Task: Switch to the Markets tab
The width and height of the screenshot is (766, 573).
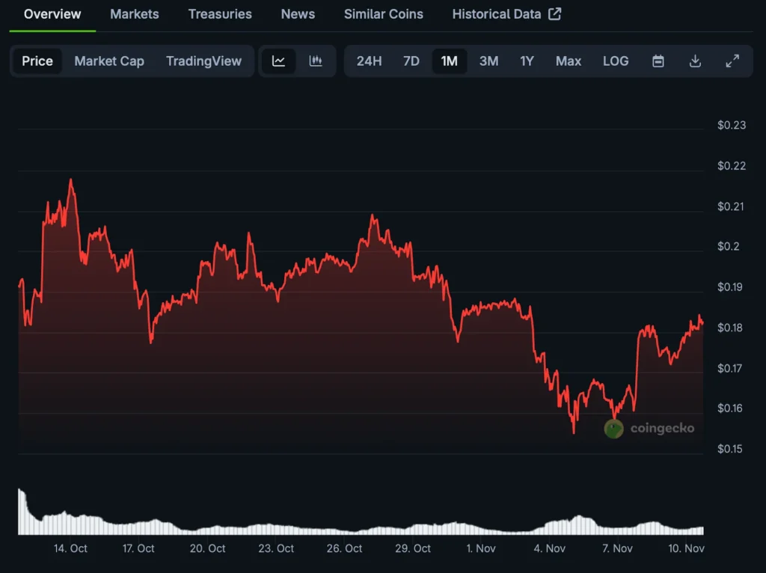Action: coord(135,13)
